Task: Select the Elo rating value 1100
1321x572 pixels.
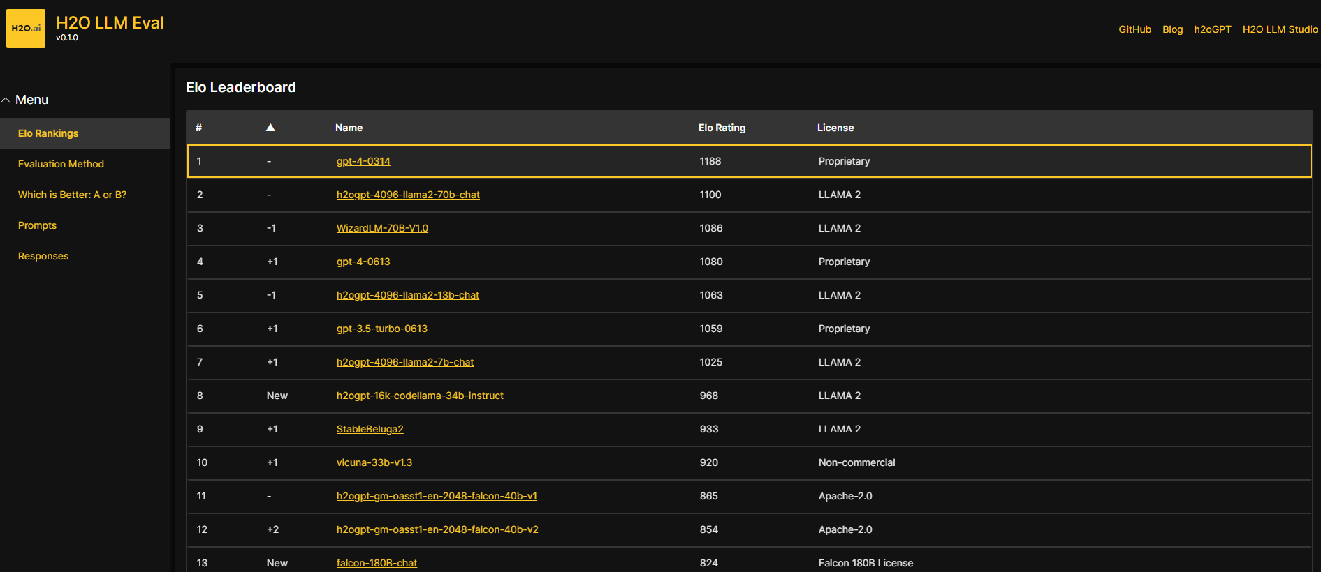Action: click(x=710, y=195)
